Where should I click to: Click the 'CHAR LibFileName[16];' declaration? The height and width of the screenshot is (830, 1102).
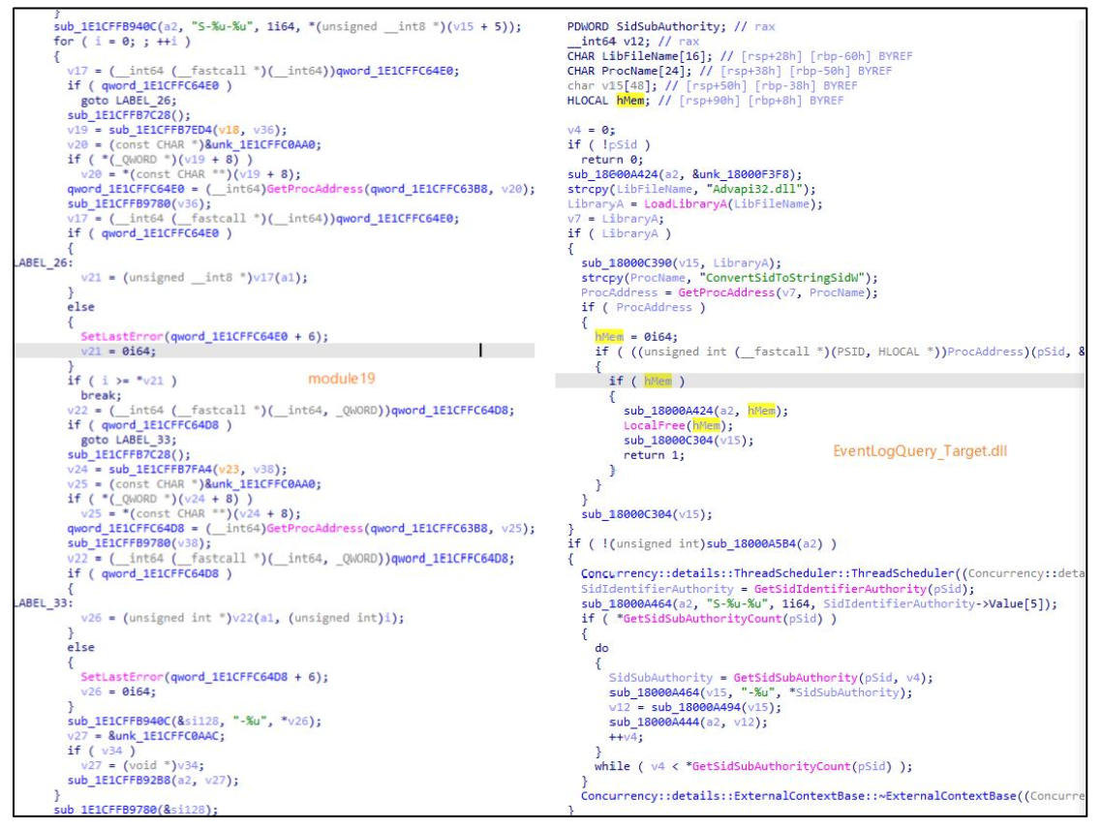740,56
